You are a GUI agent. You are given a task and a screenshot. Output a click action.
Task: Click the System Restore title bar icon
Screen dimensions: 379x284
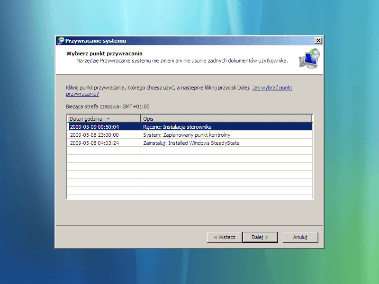(x=61, y=41)
